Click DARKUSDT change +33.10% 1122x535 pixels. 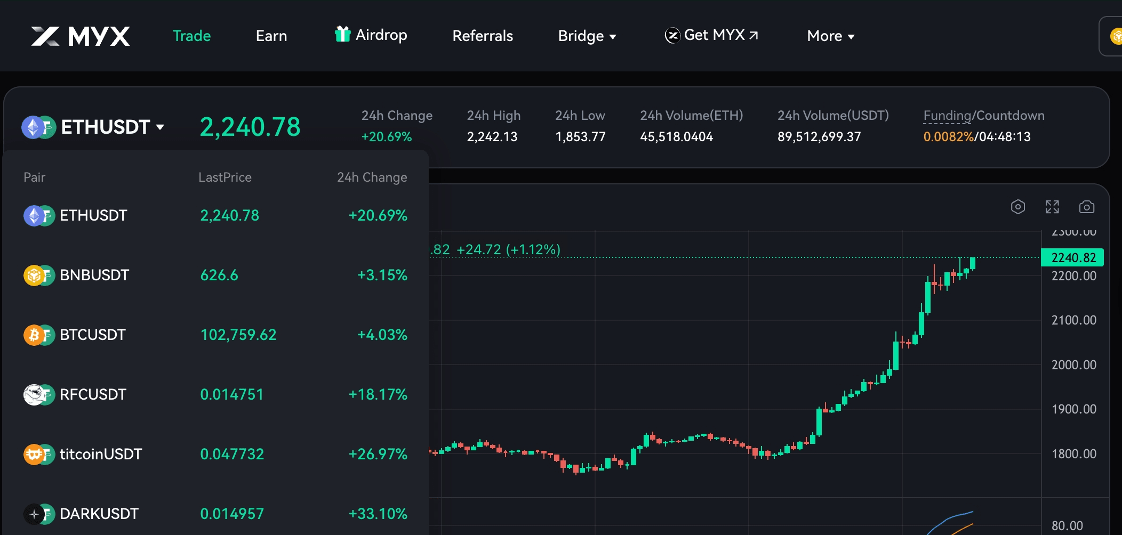pyautogui.click(x=378, y=514)
